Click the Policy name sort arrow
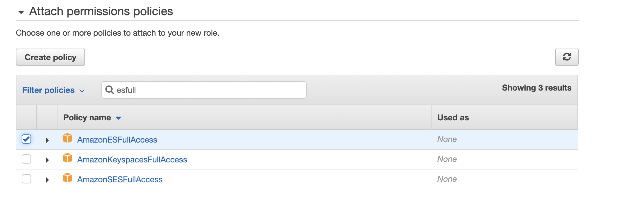632x215 pixels. point(118,118)
